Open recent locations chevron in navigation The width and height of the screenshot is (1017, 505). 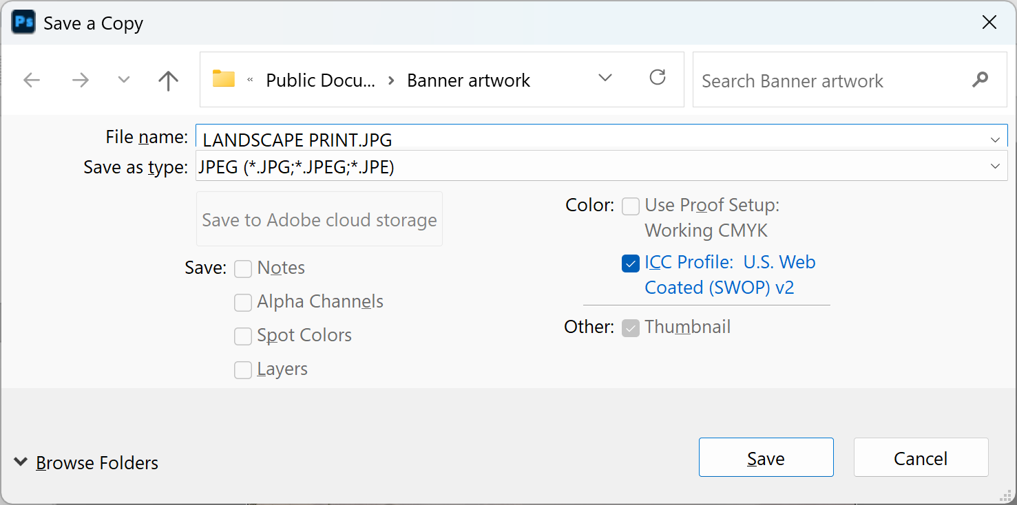124,80
